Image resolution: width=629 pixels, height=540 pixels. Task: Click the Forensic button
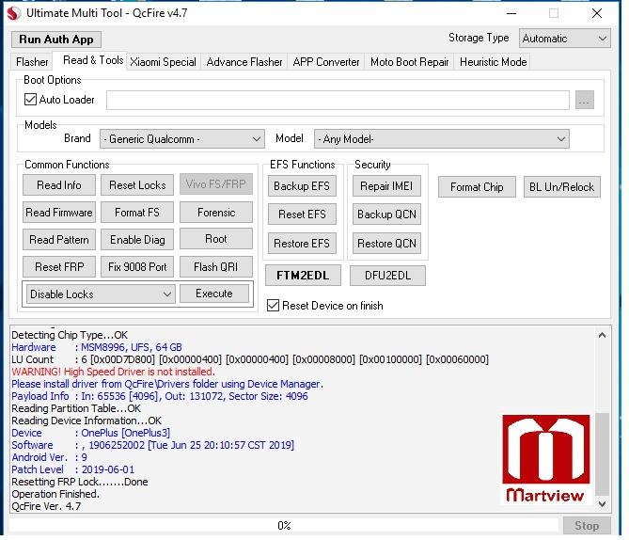216,213
